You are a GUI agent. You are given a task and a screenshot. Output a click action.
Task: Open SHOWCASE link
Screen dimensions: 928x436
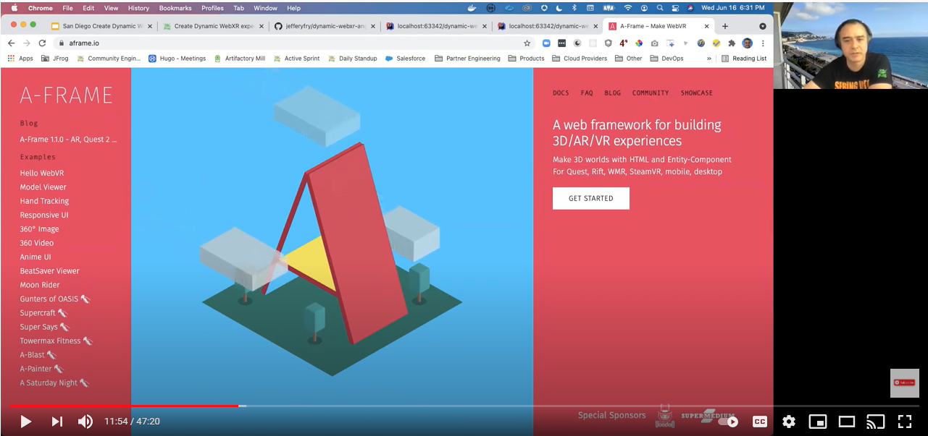(x=696, y=93)
